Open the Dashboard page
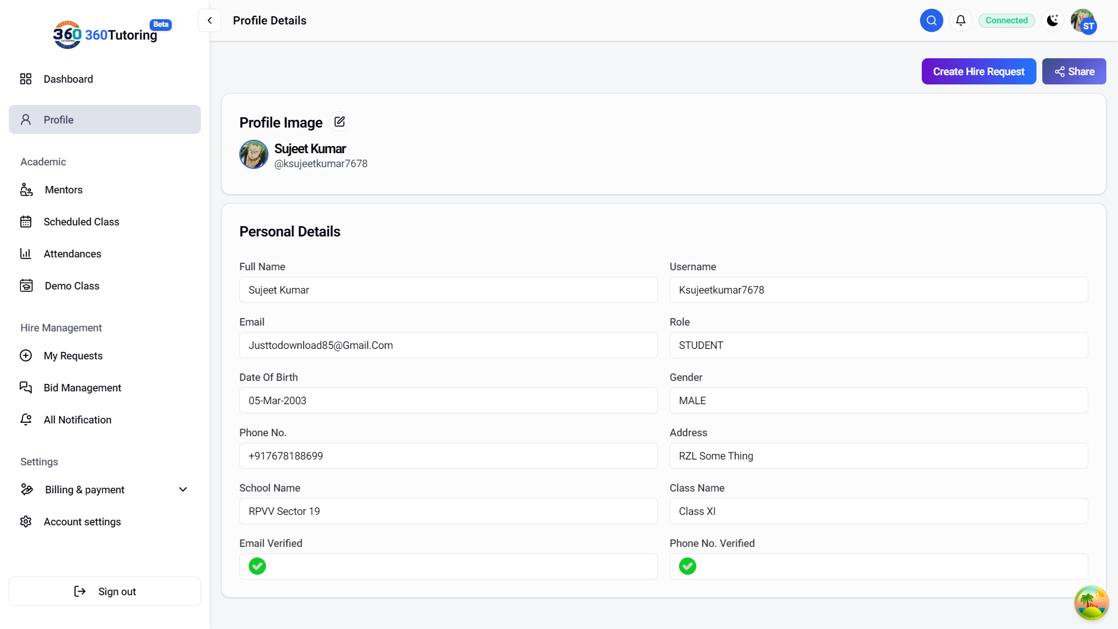 [68, 79]
